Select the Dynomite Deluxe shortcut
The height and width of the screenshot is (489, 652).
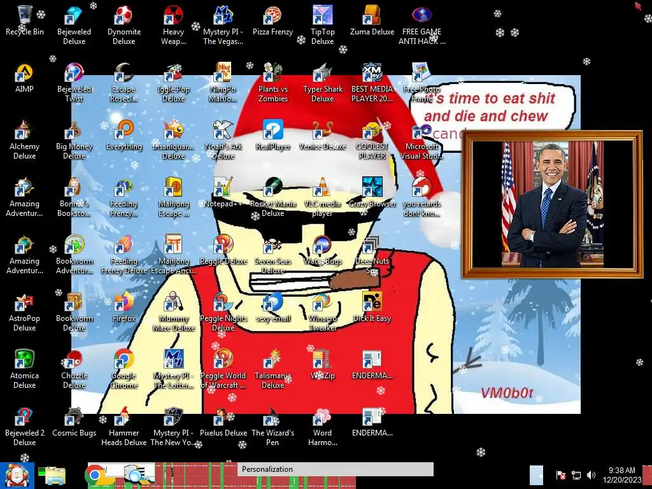point(124,25)
